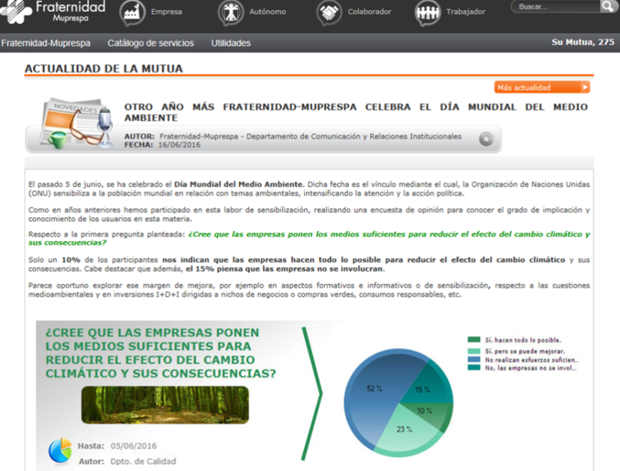Focus the Buscar search field
Viewport: 620px width, 471px height.
click(x=555, y=7)
